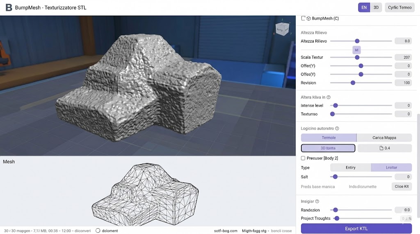Click the file icon button labeled 0.4
The height and width of the screenshot is (234, 420).
[x=384, y=148]
